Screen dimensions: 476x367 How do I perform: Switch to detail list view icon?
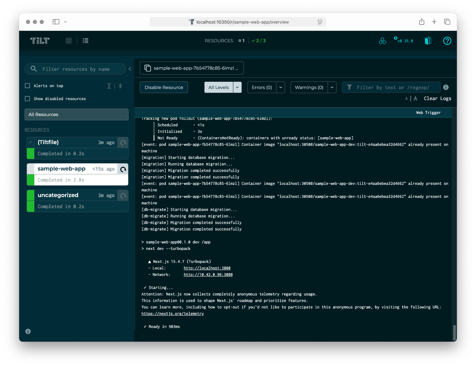tap(85, 41)
